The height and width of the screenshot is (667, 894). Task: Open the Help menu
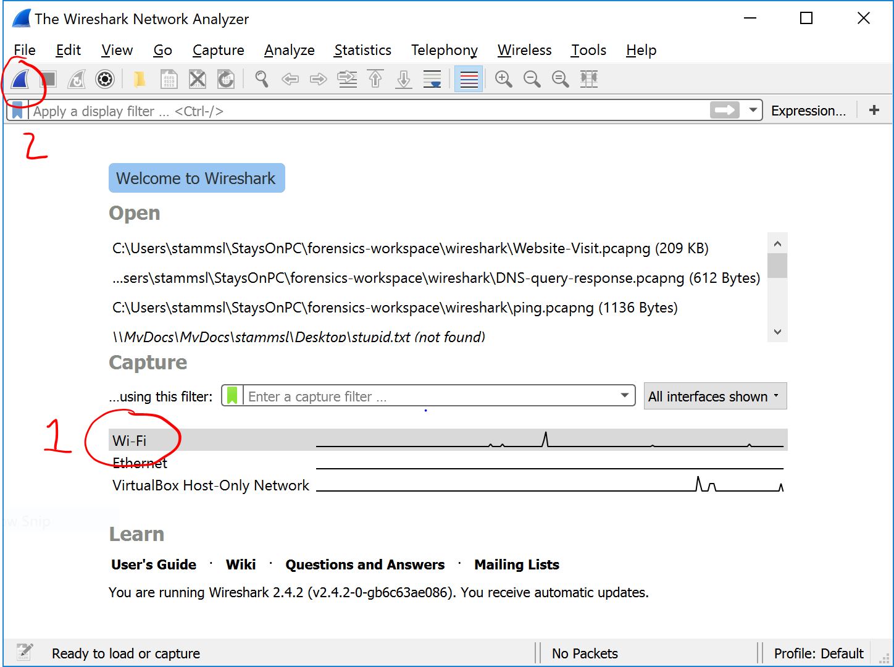(641, 50)
